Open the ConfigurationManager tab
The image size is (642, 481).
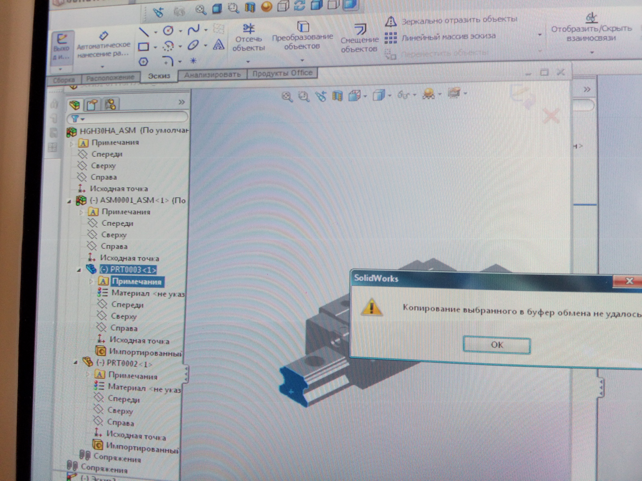pyautogui.click(x=110, y=105)
